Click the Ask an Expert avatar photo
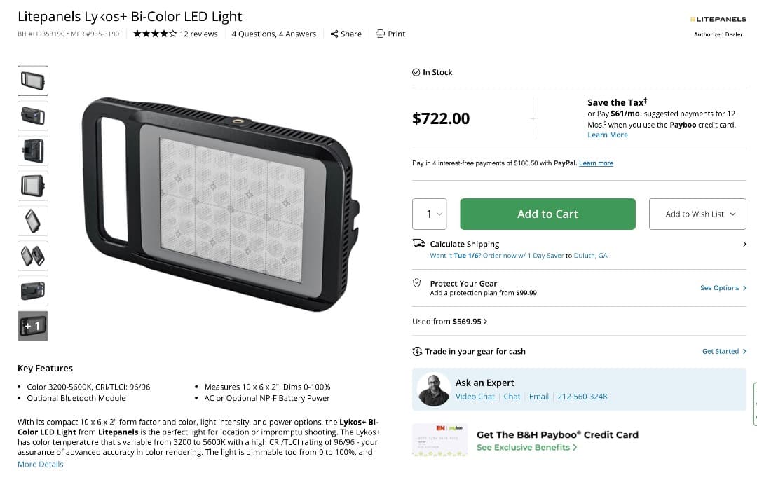 433,389
